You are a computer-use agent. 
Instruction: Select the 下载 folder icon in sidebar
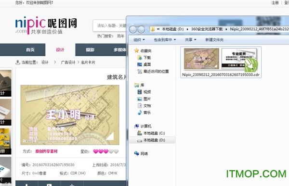click(x=140, y=58)
